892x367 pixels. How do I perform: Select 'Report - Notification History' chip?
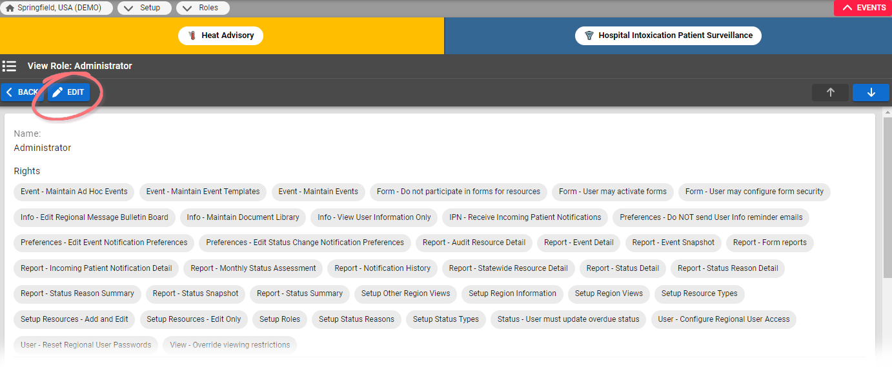(x=382, y=268)
